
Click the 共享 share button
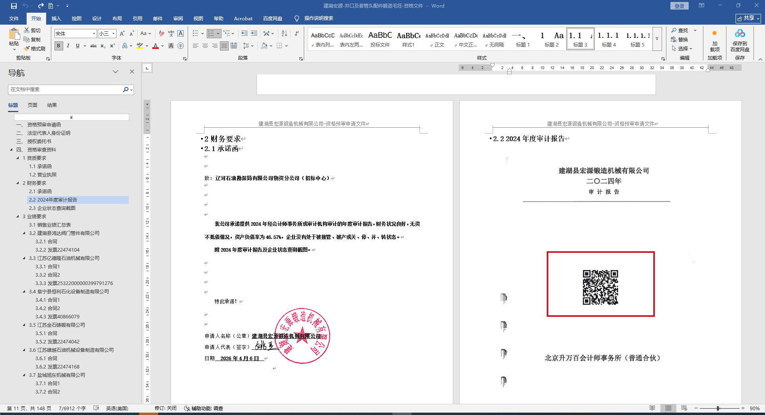(x=748, y=19)
